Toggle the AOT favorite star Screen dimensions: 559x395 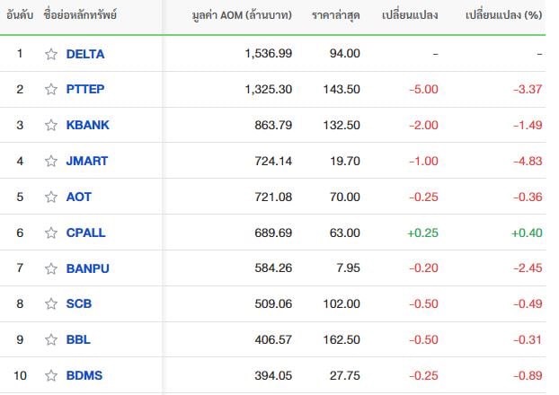(51, 197)
